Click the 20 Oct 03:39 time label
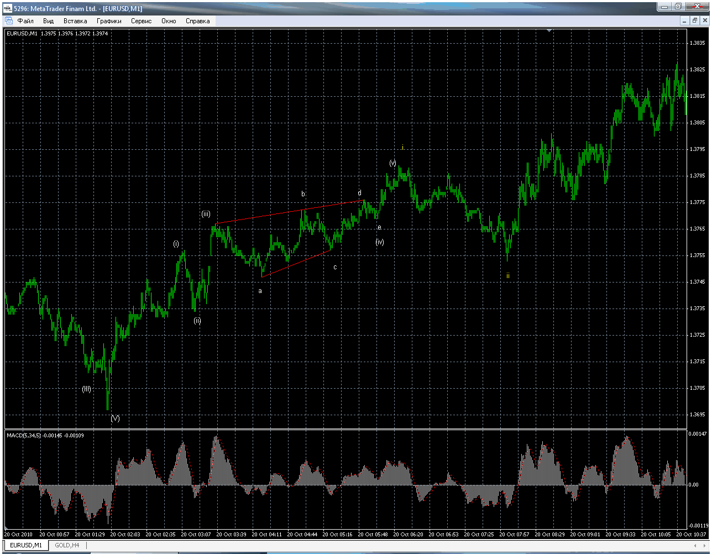Viewport: 712px width, 554px height. click(x=232, y=535)
